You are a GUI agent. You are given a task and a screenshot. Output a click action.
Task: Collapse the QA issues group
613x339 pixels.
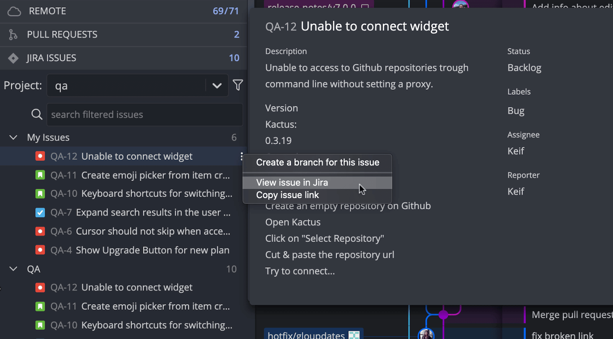(13, 269)
